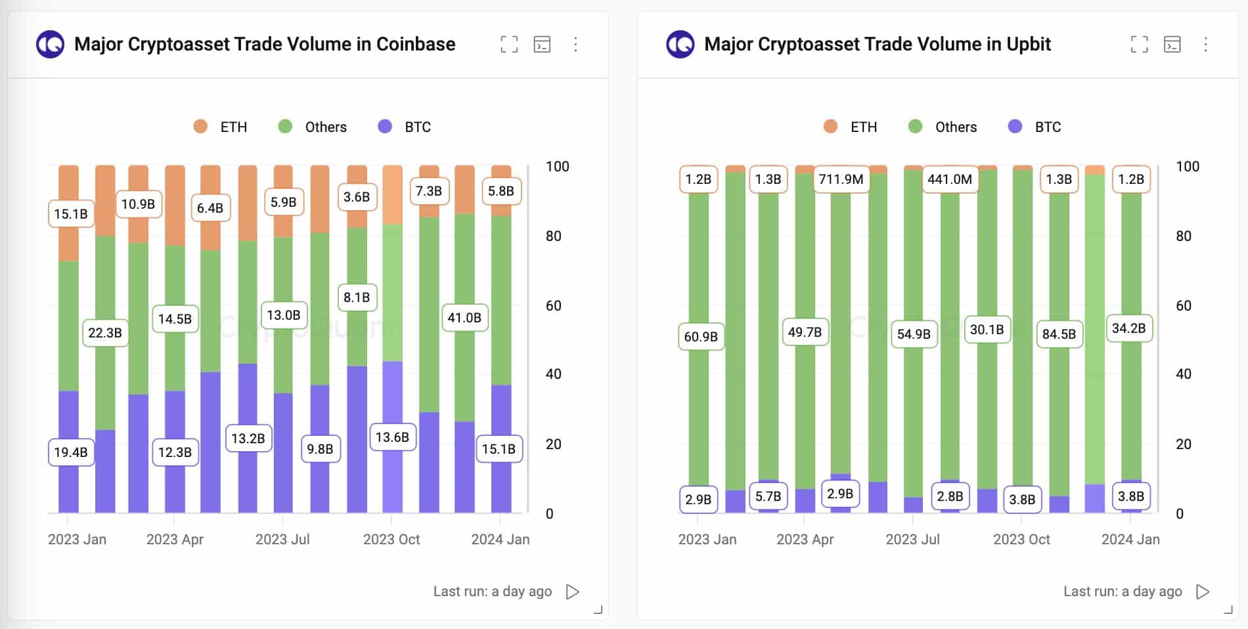Click the 41.0B data label in Coinbase

click(x=464, y=318)
